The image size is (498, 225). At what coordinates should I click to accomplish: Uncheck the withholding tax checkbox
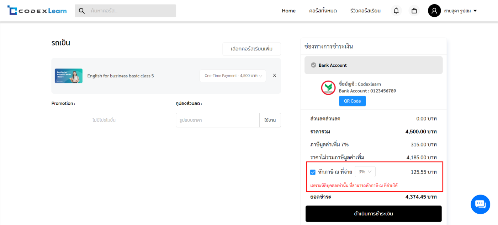[313, 172]
